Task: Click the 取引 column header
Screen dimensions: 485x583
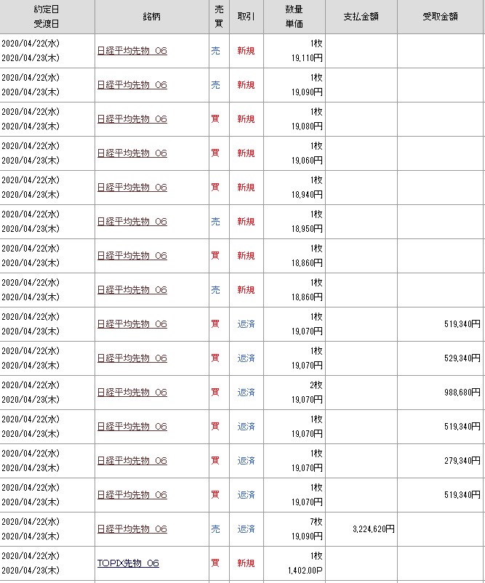Action: [246, 17]
